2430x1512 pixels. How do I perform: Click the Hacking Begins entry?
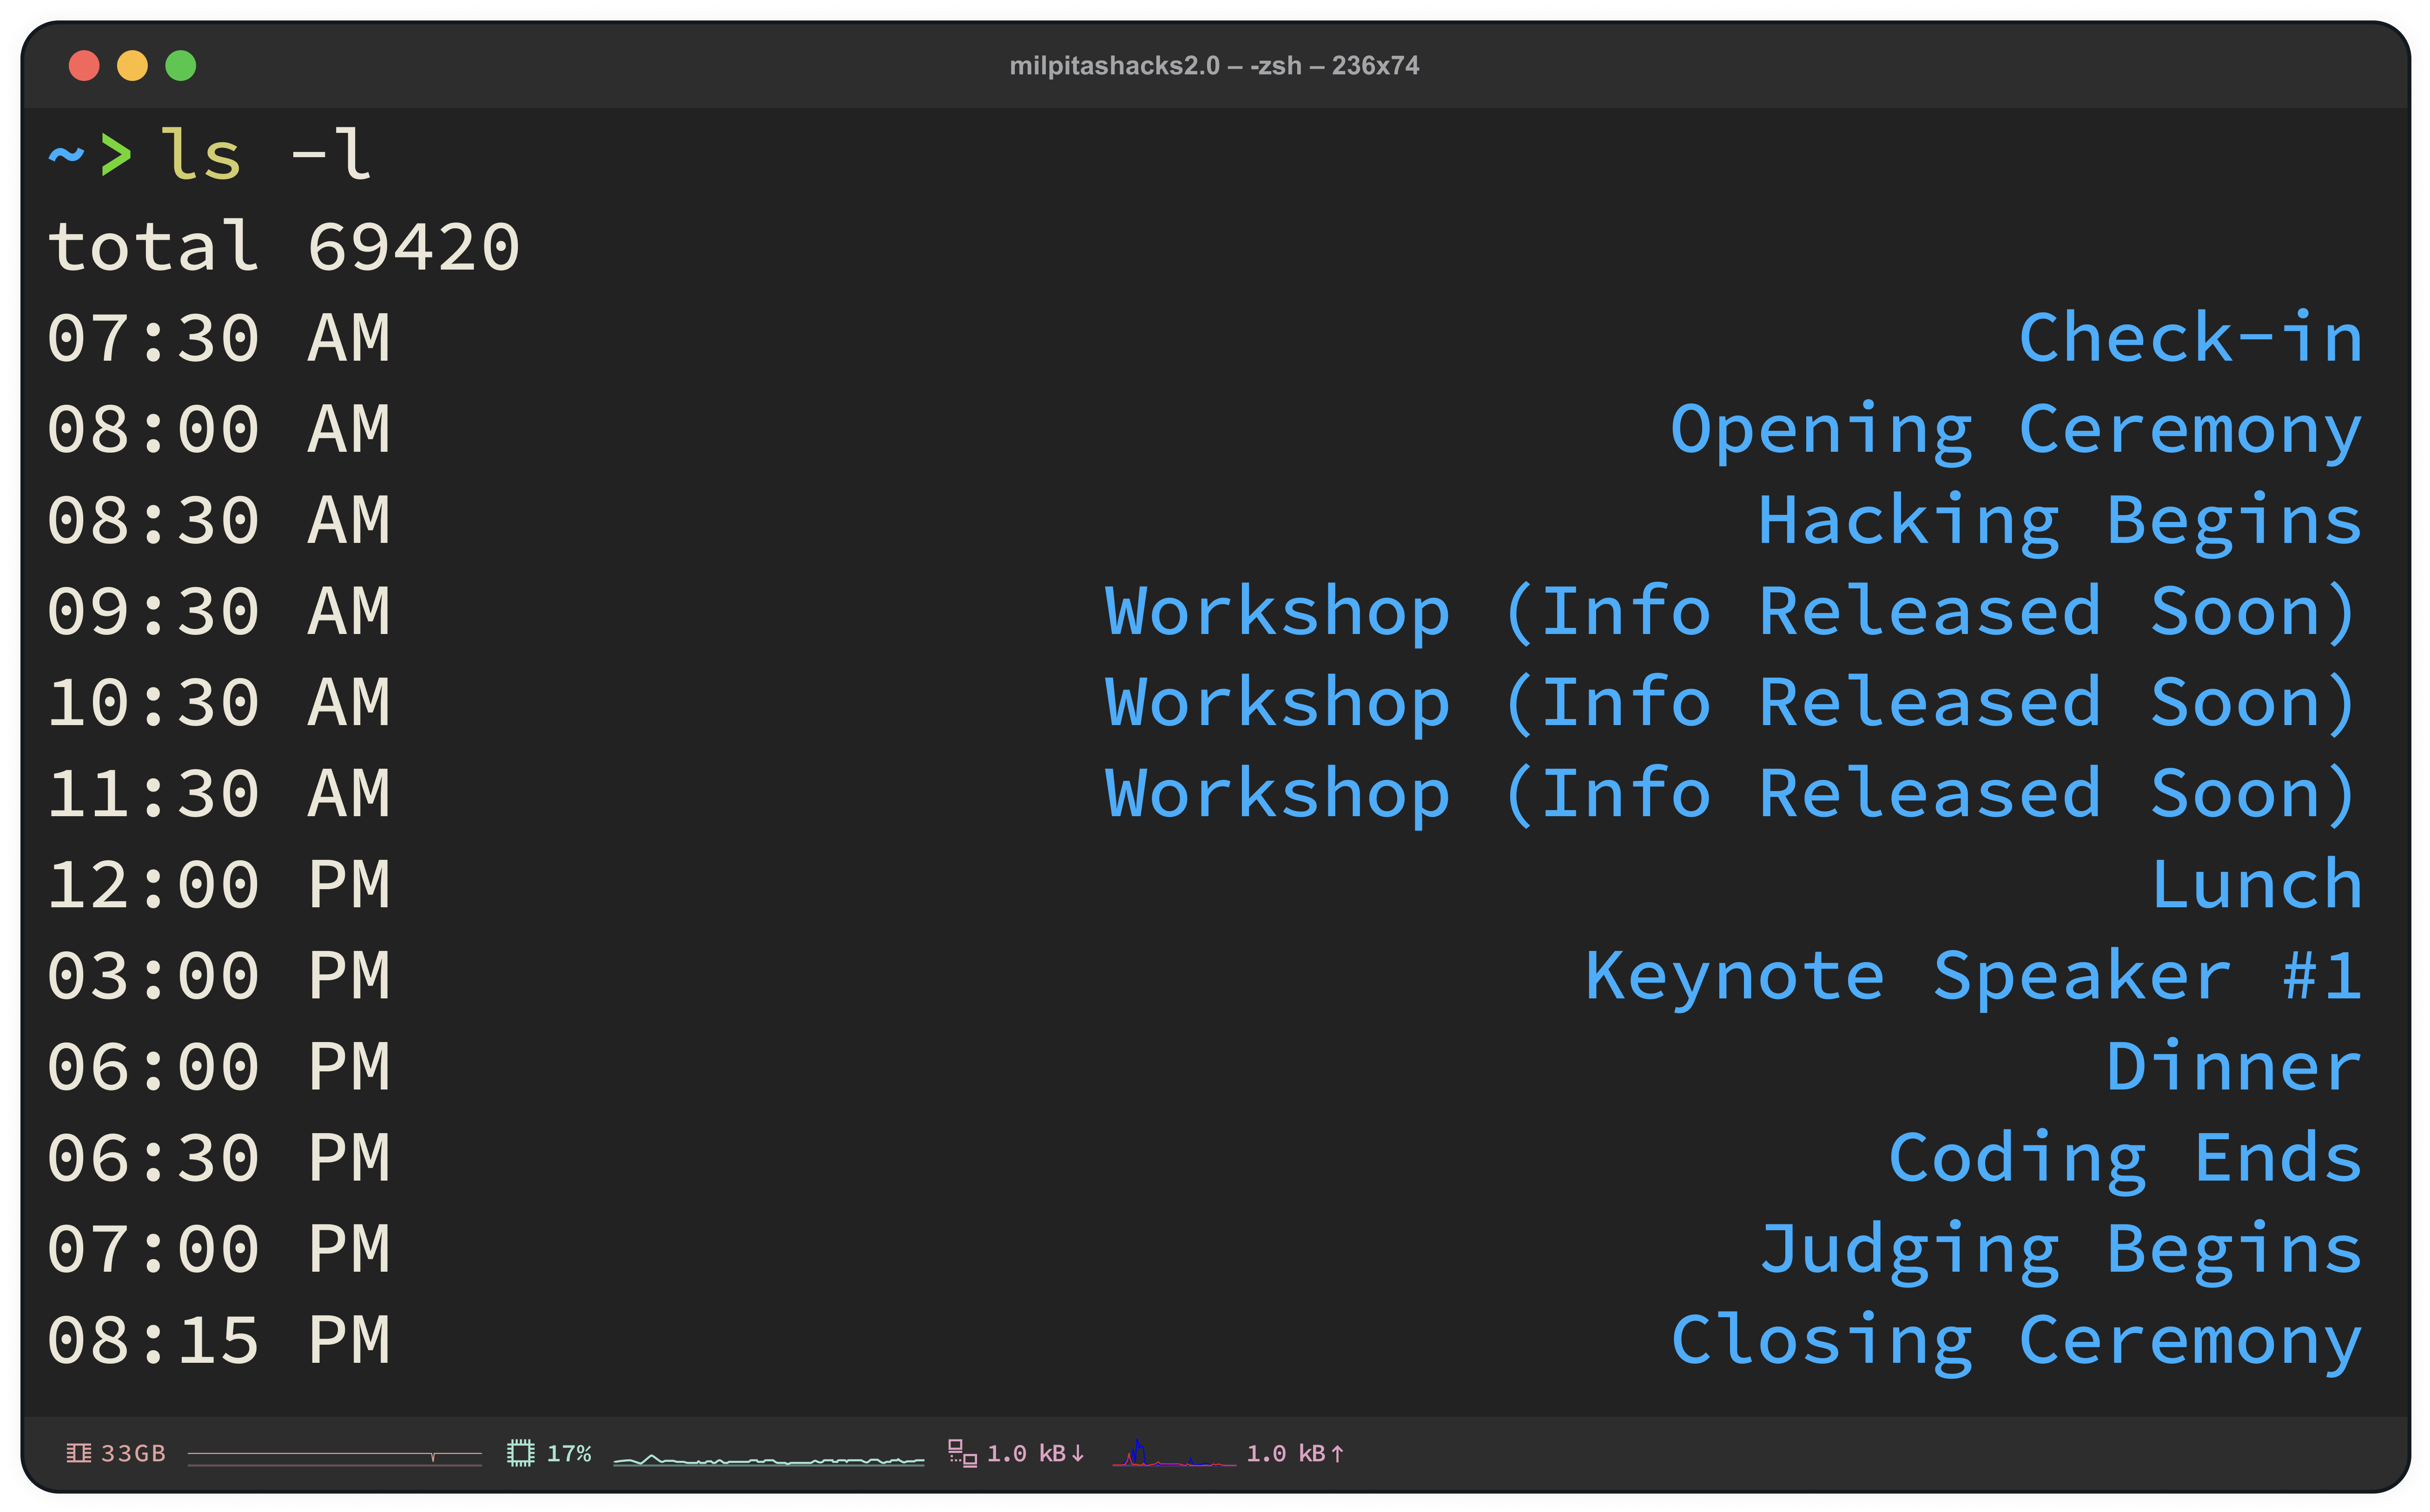click(x=2059, y=521)
